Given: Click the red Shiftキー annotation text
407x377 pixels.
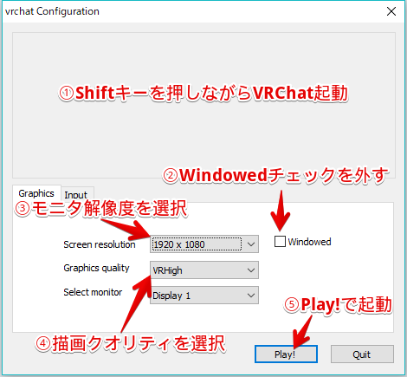Looking at the screenshot, I should (x=203, y=93).
